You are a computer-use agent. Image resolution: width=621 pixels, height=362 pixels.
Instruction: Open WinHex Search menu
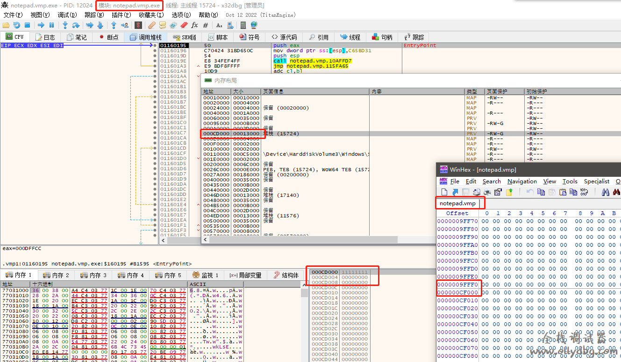pyautogui.click(x=492, y=181)
